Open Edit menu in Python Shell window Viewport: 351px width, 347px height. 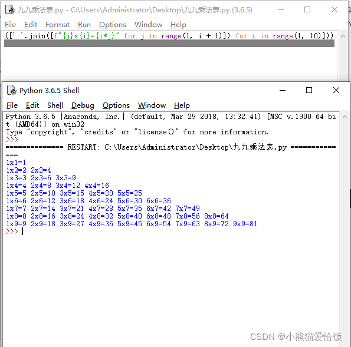(32, 105)
